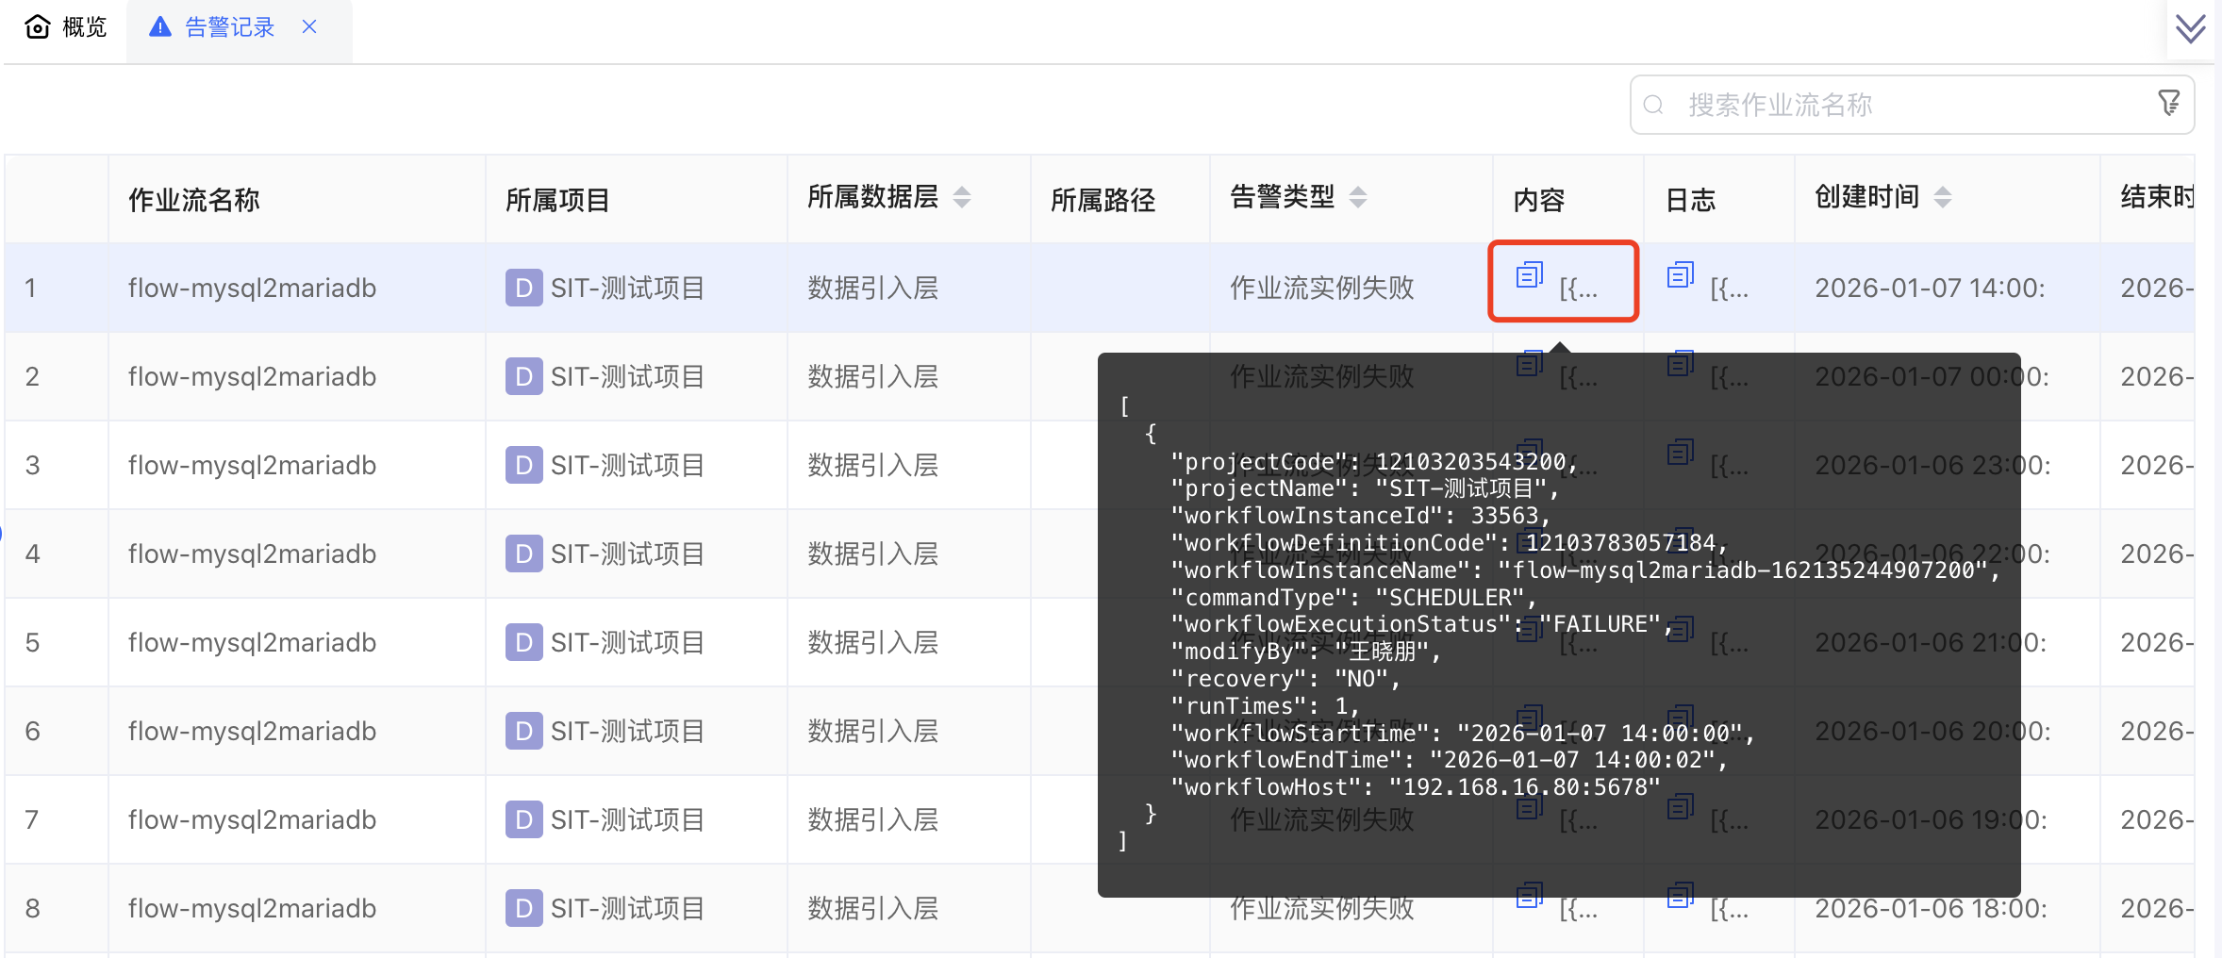This screenshot has height=958, width=2222.
Task: Click the D project badge in row 5
Action: 523,642
